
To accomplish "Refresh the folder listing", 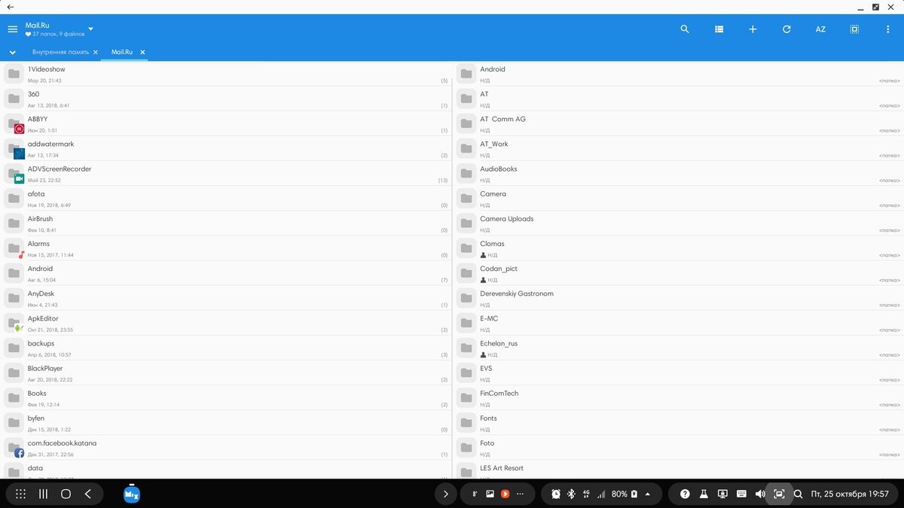I will [786, 29].
